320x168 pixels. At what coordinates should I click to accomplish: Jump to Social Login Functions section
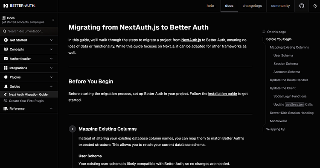click(290, 97)
